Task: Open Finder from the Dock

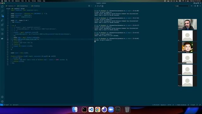Action: 75,110
